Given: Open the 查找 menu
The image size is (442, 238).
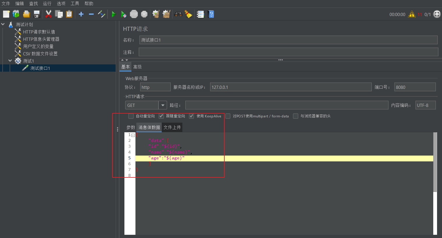Looking at the screenshot, I should (x=34, y=3).
